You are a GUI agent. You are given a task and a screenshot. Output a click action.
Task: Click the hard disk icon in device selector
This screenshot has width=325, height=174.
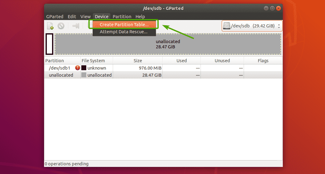click(227, 26)
